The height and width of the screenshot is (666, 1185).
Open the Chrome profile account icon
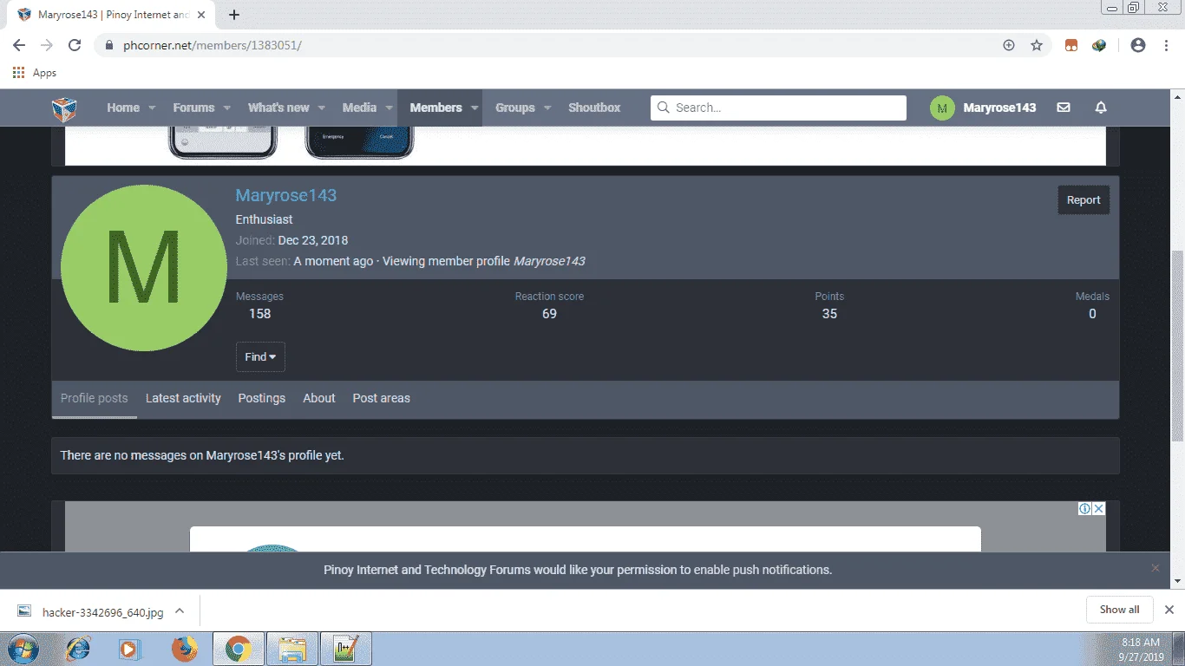tap(1138, 45)
